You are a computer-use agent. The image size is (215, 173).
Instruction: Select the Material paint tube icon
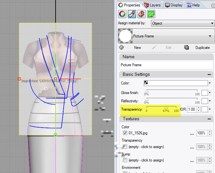click(x=132, y=14)
